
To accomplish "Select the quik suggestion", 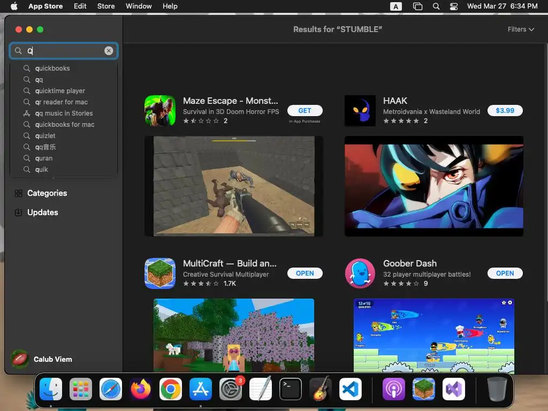I will [x=64, y=170].
